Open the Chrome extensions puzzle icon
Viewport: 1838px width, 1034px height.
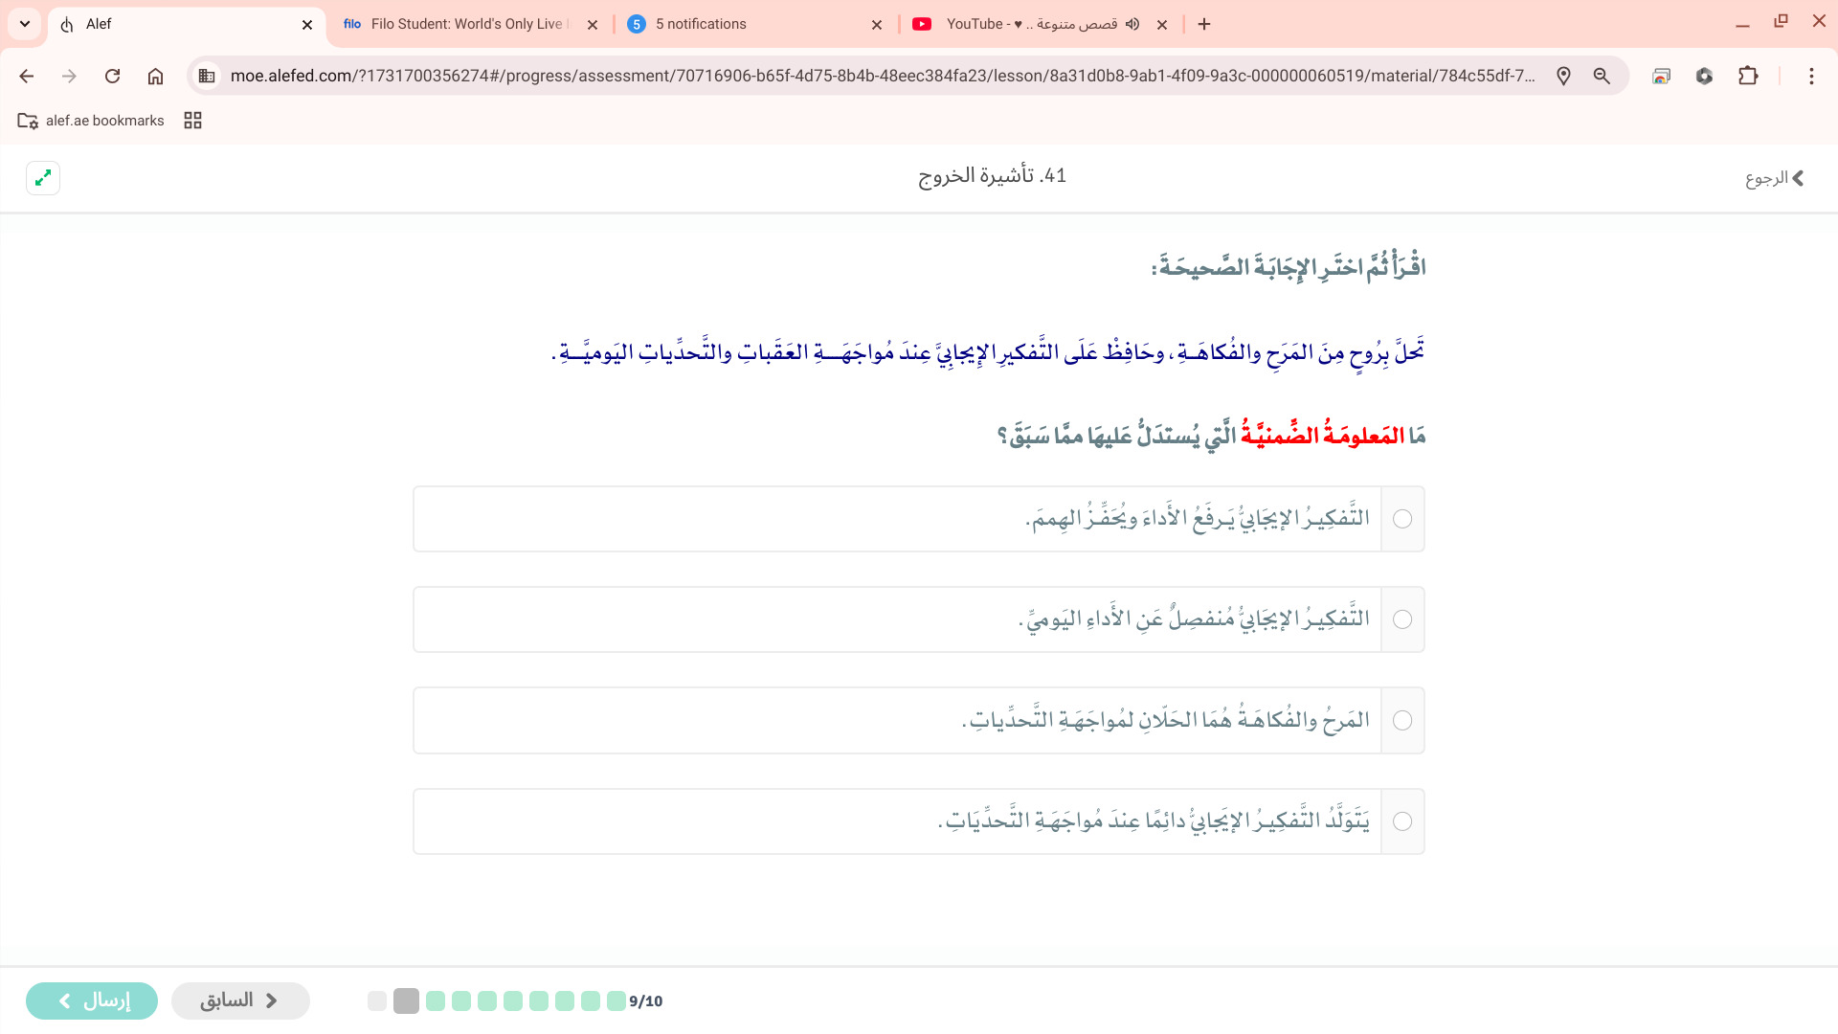pos(1749,76)
